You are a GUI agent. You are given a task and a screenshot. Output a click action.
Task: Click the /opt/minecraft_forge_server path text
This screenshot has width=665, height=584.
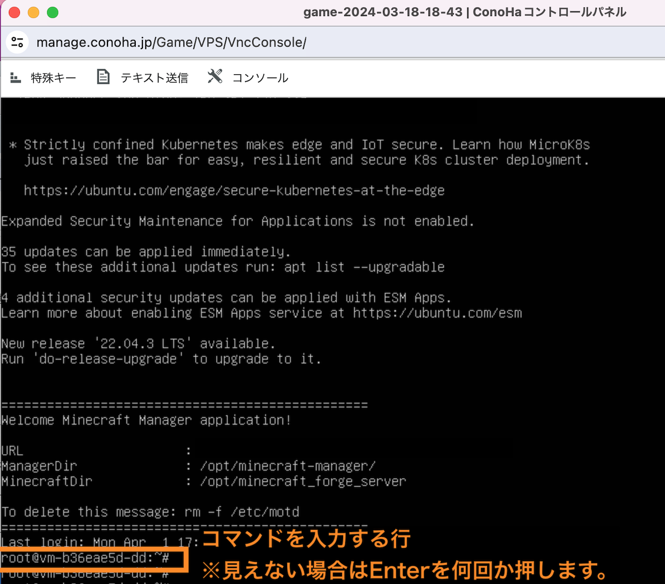pyautogui.click(x=302, y=481)
